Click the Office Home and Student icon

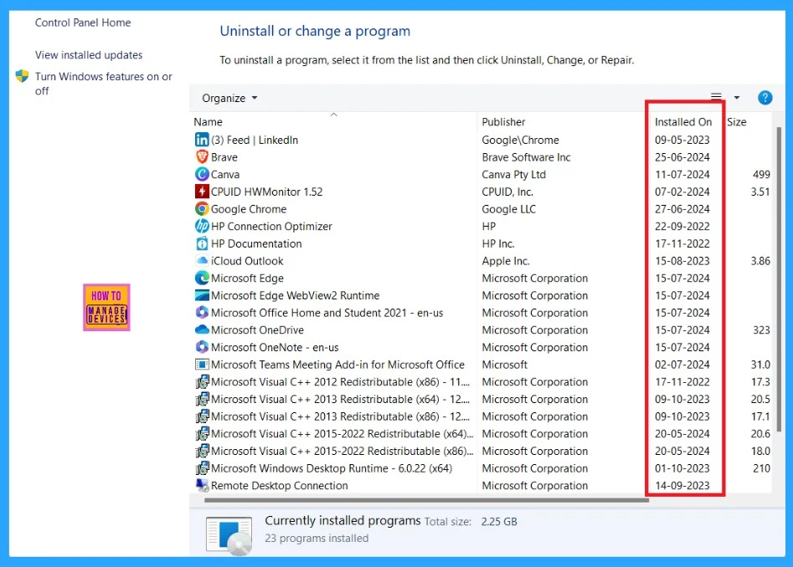(202, 313)
